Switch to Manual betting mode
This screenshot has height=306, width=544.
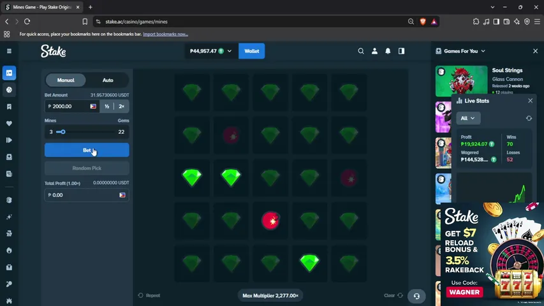click(x=66, y=80)
